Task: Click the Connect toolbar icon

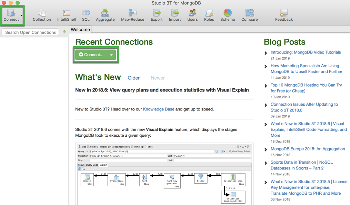Action: tap(11, 15)
